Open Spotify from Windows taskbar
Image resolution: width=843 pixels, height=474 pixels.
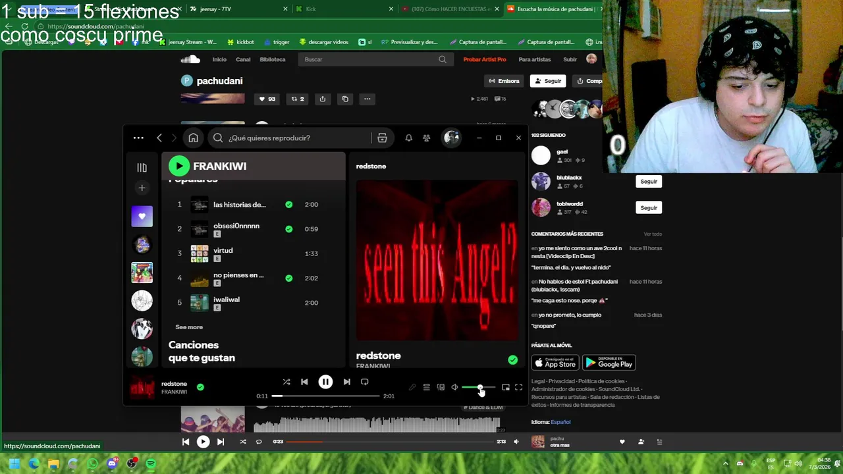(x=151, y=463)
